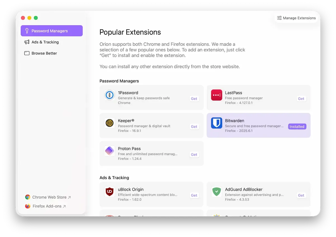Click the key icon beside Password Managers

27,31
